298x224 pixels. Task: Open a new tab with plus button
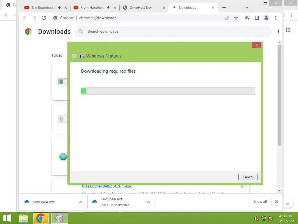point(224,8)
